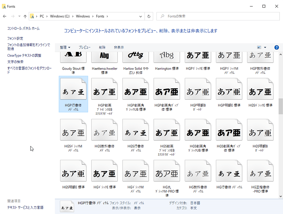Click 非表示 in the toolbar
Viewport: 283px width, 214px height.
[x=119, y=48]
